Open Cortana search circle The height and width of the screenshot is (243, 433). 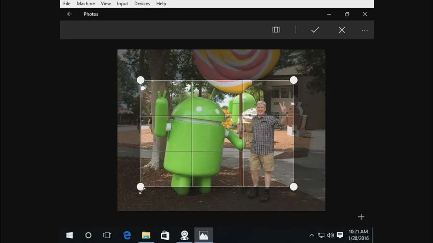[88, 235]
